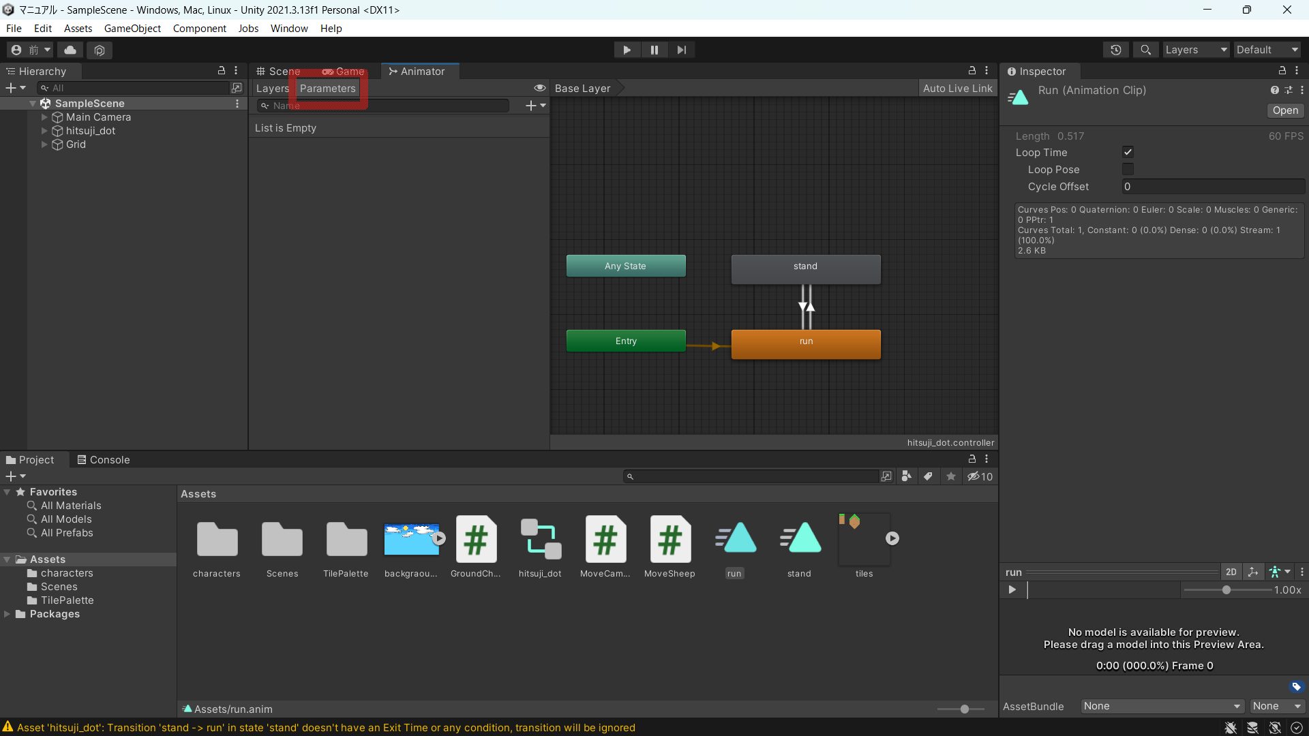Click the cloud services icon
Image resolution: width=1309 pixels, height=736 pixels.
pos(70,50)
